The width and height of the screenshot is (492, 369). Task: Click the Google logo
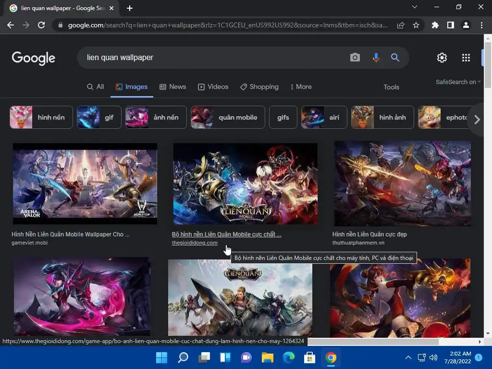[x=34, y=58]
